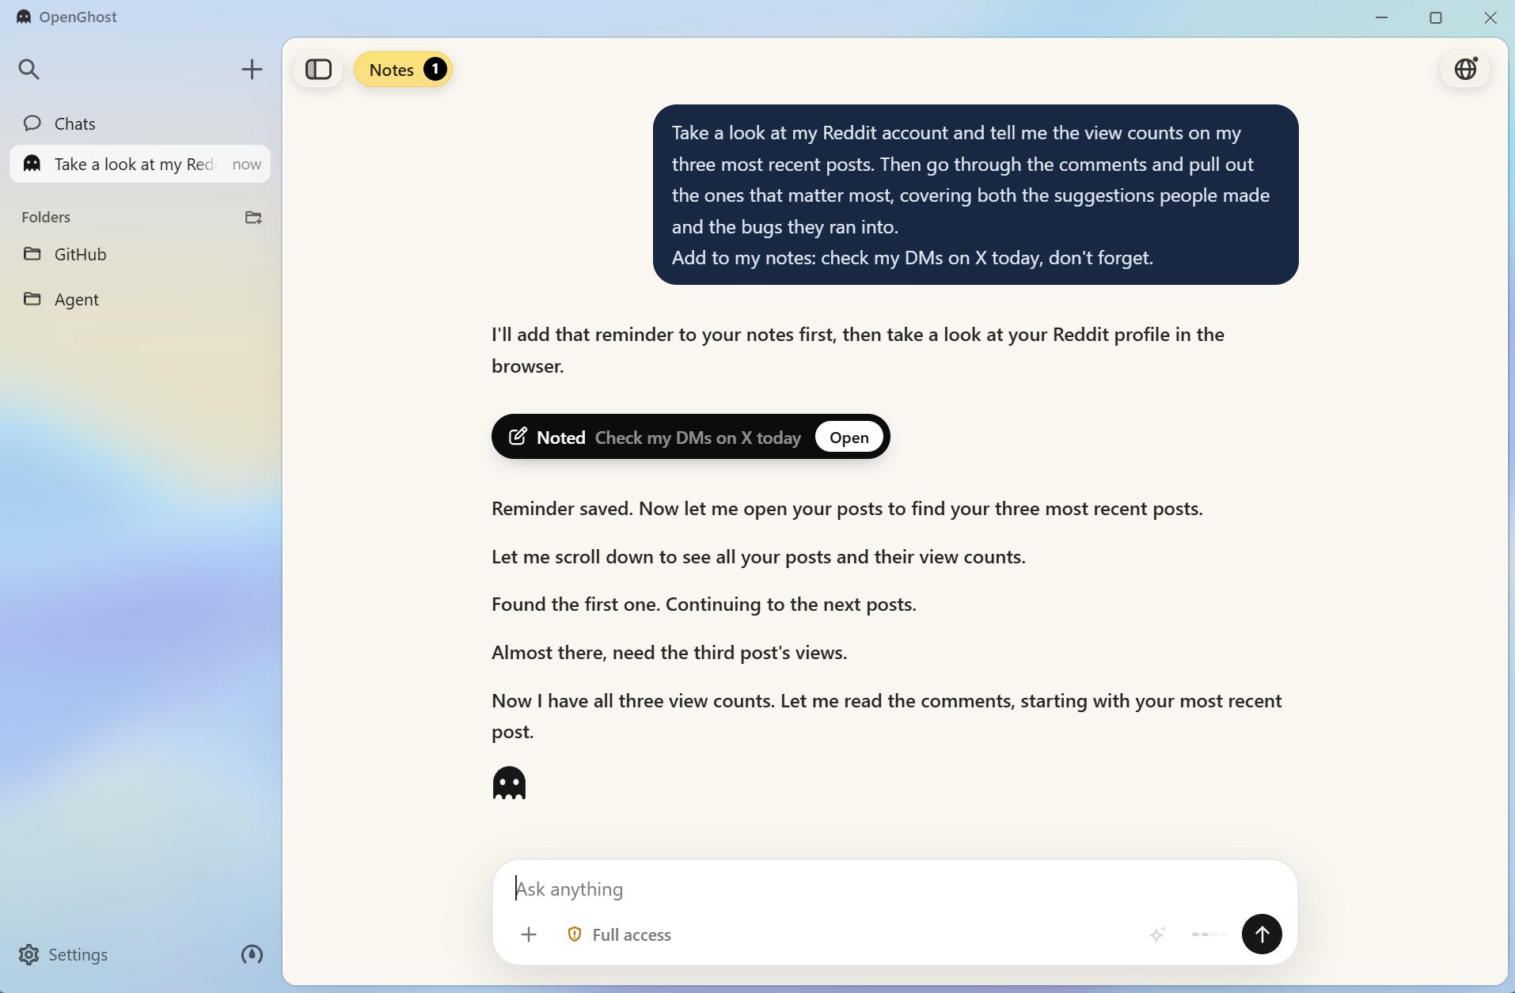Click the gauge icon next to Settings
The height and width of the screenshot is (993, 1515).
click(252, 954)
